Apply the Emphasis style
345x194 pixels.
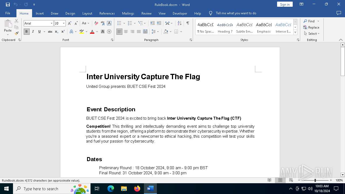264,27
